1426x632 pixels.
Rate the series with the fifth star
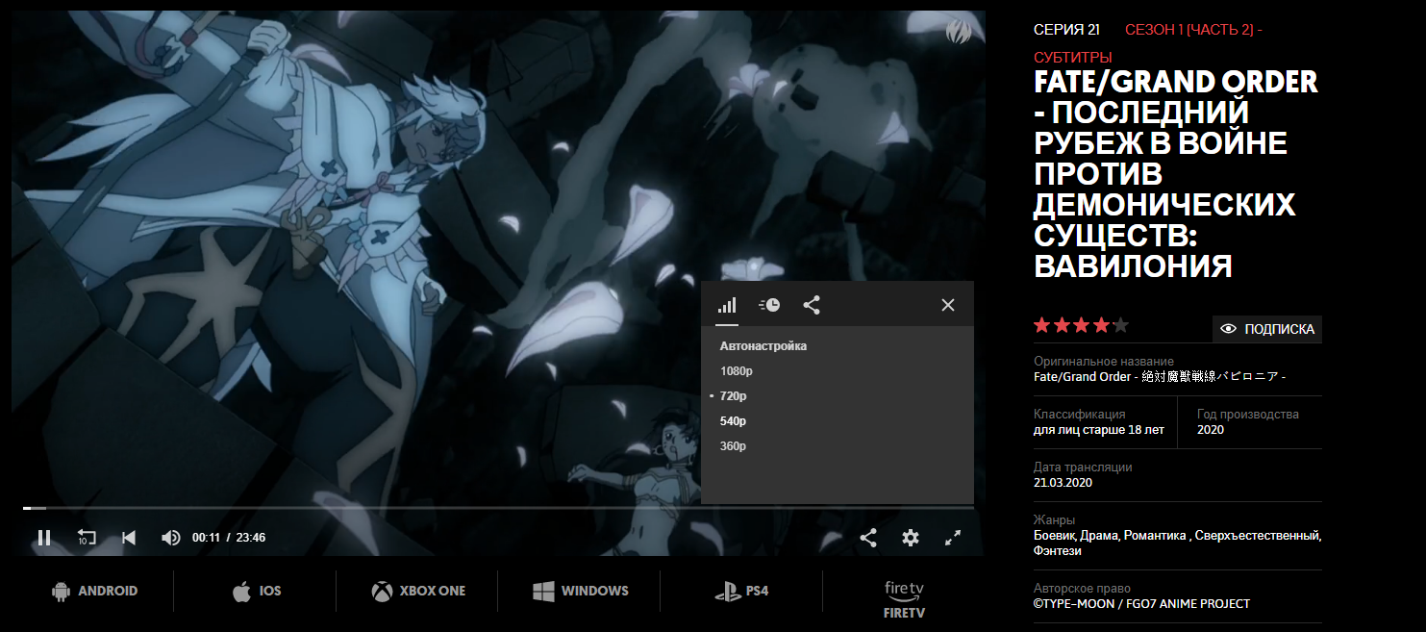(1120, 325)
